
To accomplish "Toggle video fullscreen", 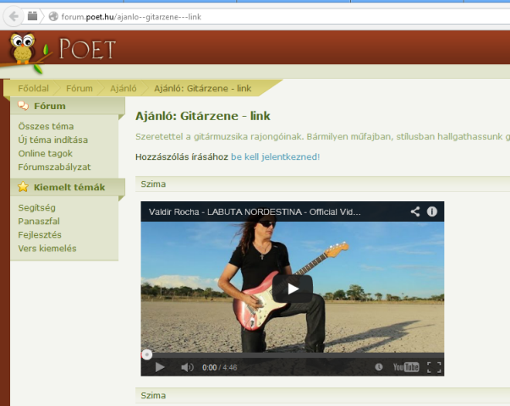I will tap(434, 367).
